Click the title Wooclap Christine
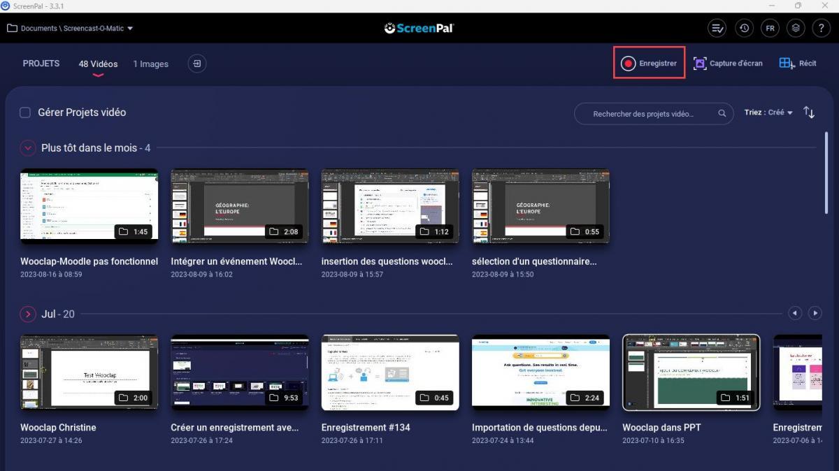This screenshot has height=471, width=839. 58,427
